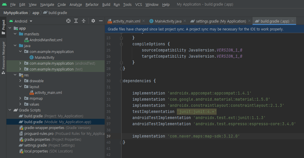304x158 pixels.
Task: Click the activity_main.xml file icon in tree
Action: (32, 93)
